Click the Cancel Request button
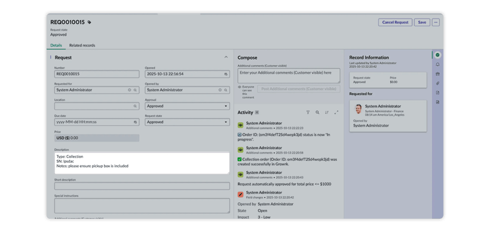490x232 pixels. (396, 23)
